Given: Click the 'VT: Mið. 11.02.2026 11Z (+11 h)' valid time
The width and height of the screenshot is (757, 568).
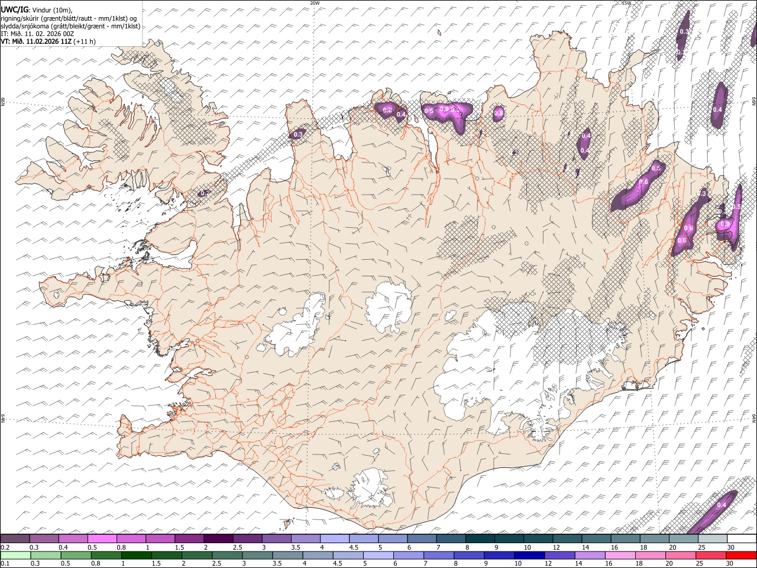Looking at the screenshot, I should 48,41.
